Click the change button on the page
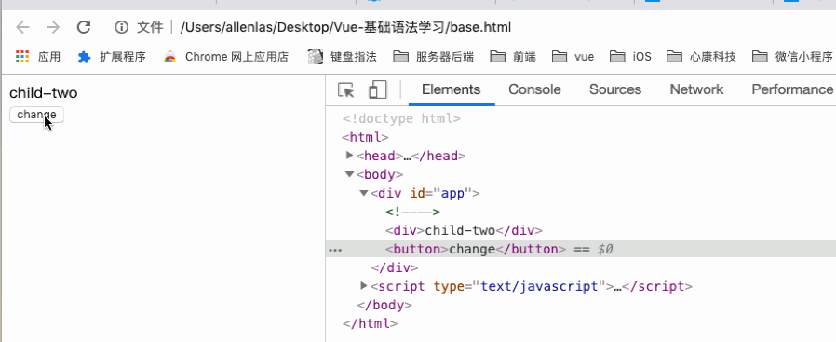This screenshot has width=836, height=342. point(37,115)
